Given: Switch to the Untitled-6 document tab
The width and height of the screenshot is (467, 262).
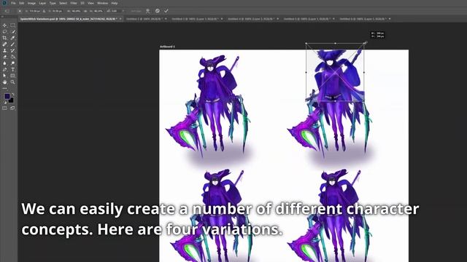Looking at the screenshot, I should click(363, 19).
